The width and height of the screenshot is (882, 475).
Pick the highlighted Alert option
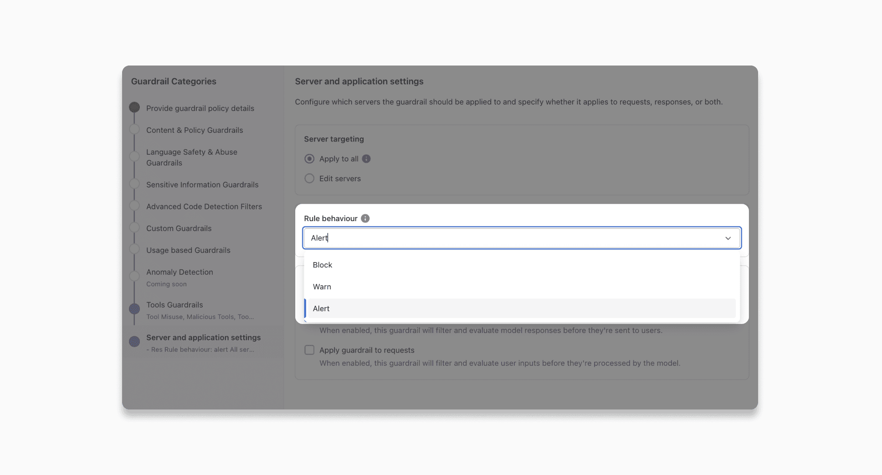522,308
